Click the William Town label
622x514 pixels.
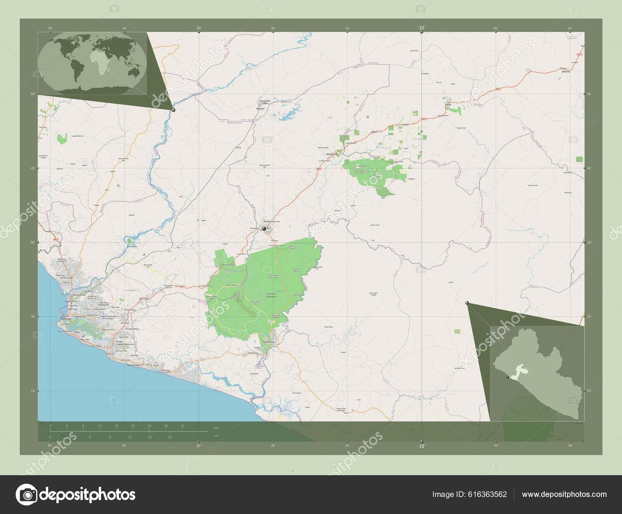(332, 155)
